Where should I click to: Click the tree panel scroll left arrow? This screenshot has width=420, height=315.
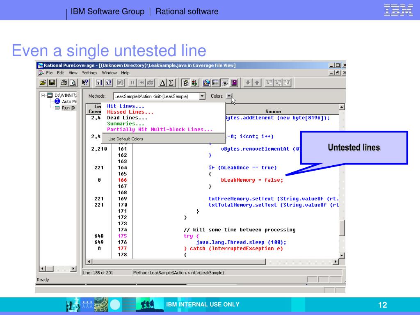(43, 268)
